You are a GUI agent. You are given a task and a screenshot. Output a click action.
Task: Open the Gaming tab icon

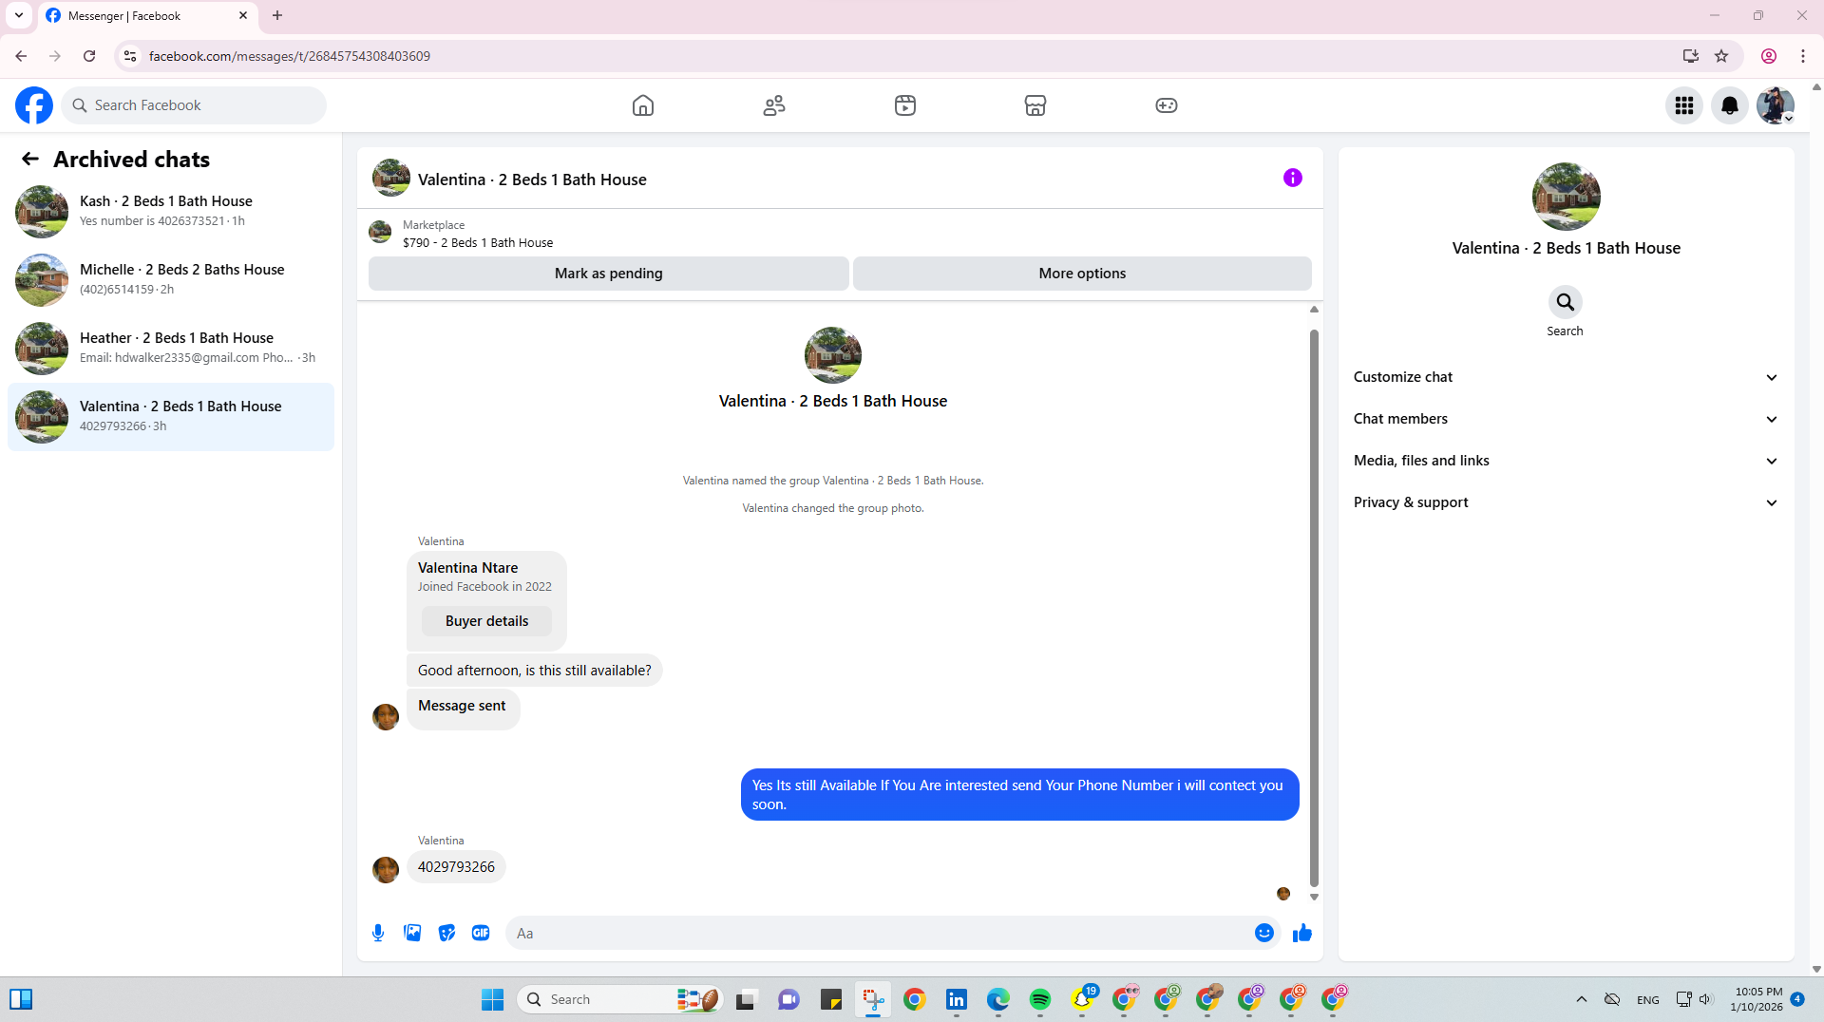1167,105
